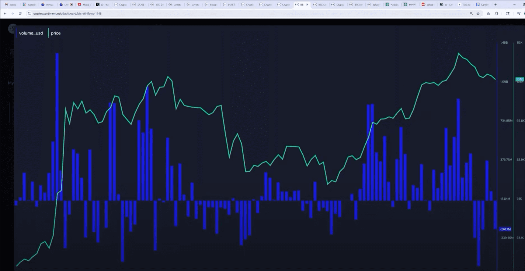Open site information icon in address bar
The width and height of the screenshot is (525, 271).
pyautogui.click(x=29, y=14)
